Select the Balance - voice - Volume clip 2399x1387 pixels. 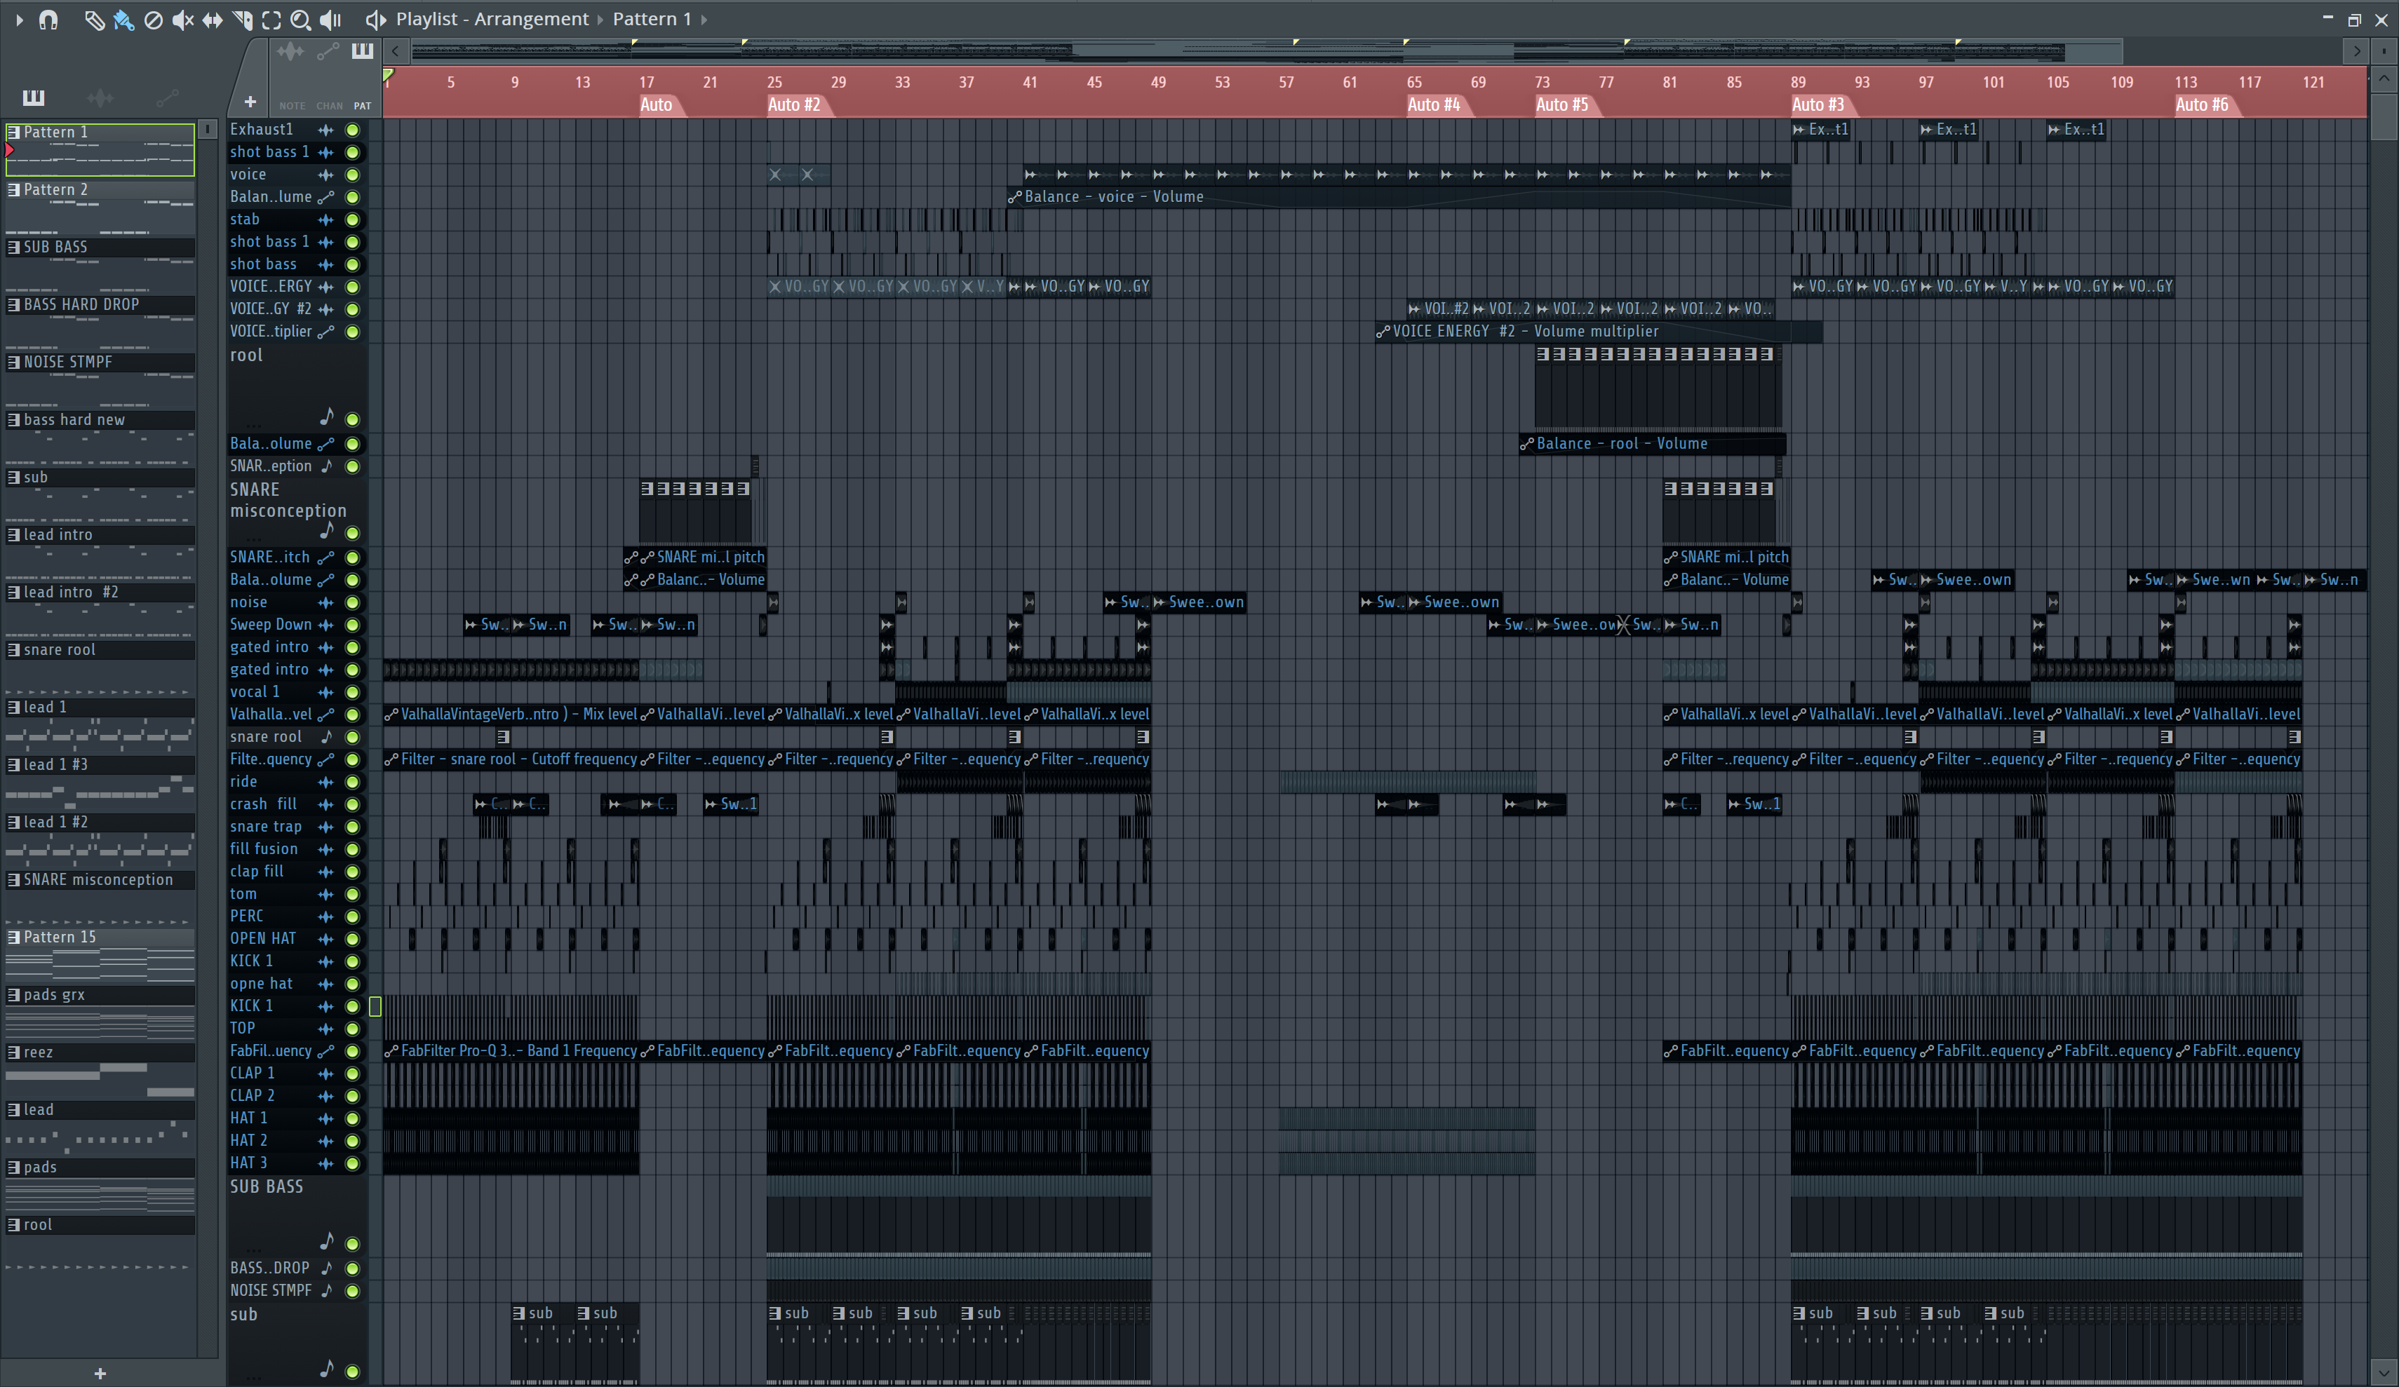1399,197
